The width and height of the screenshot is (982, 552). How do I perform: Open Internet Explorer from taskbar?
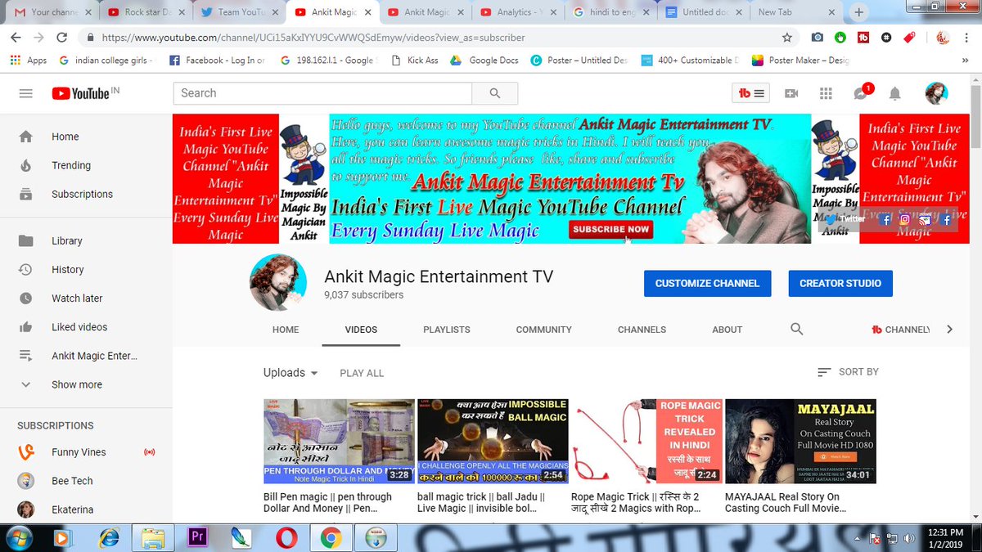tap(108, 537)
